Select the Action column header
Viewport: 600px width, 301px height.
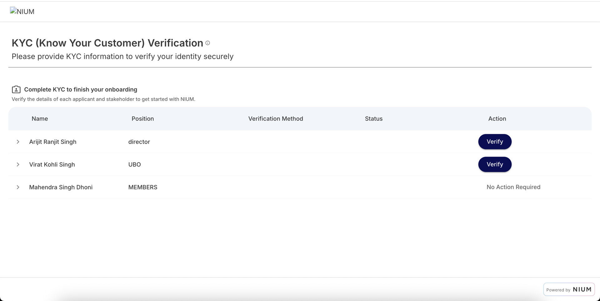click(497, 119)
